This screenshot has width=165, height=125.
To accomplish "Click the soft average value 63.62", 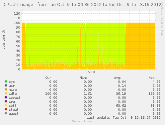I will pos(121,106).
